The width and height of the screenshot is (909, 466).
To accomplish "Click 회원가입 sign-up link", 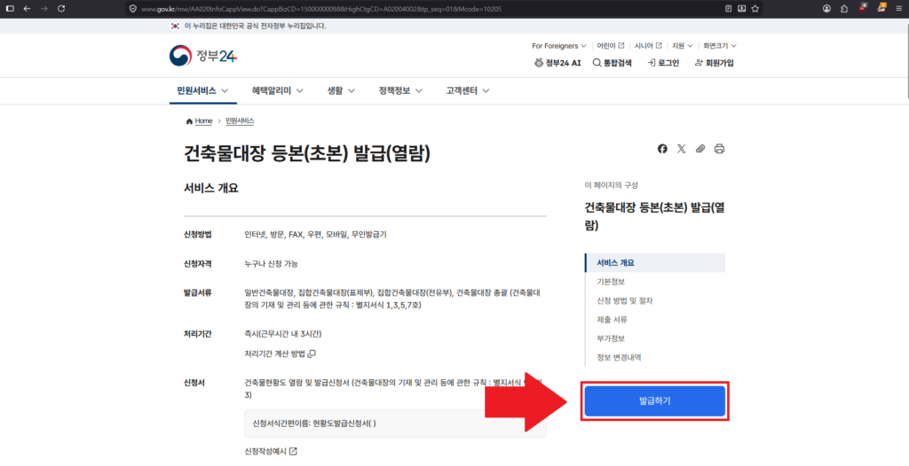I will coord(715,63).
